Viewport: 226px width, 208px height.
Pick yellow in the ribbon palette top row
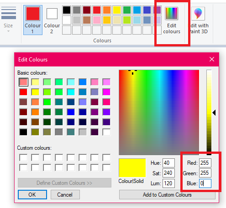coord(117,10)
